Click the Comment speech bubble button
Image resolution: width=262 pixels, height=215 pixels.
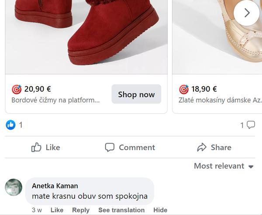130,147
